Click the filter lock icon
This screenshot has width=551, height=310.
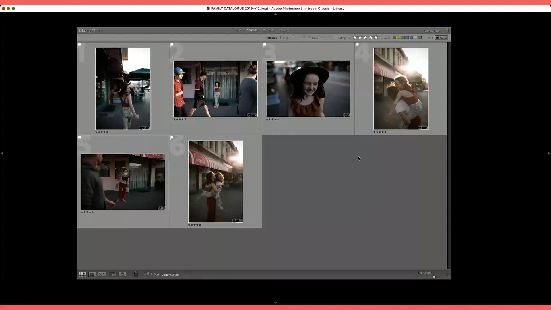tap(447, 30)
